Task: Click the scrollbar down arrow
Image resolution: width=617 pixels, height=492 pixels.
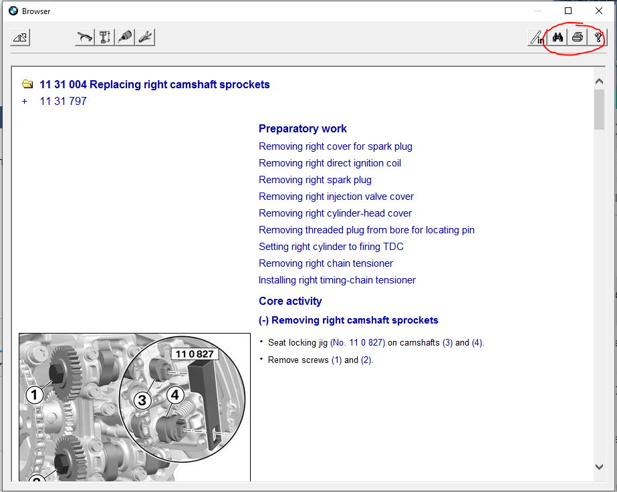Action: [x=599, y=467]
